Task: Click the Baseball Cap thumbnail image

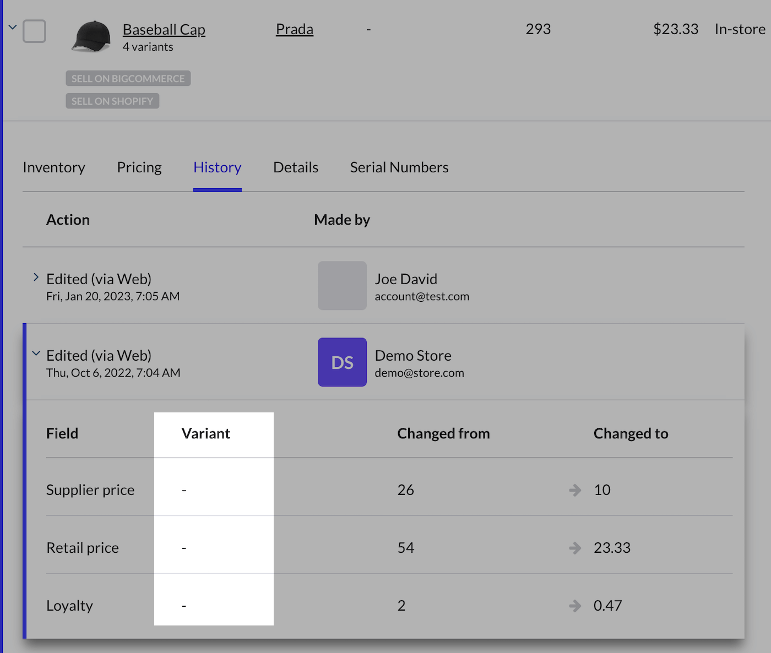Action: tap(91, 36)
